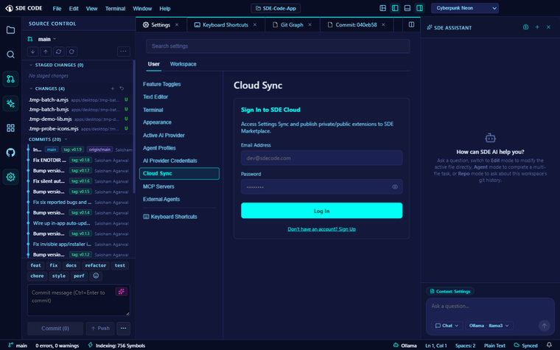
Task: Open the Terminal menu
Action: pyautogui.click(x=115, y=9)
